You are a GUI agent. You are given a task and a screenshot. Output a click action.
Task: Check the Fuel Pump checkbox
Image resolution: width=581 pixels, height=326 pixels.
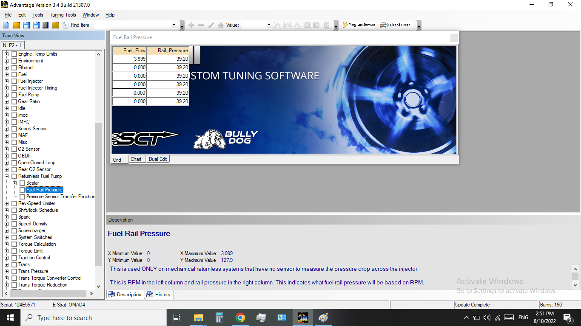14,95
